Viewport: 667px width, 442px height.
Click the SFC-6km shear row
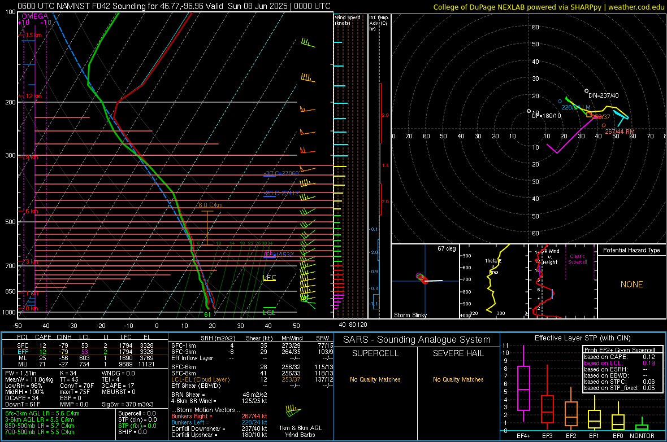[x=252, y=367]
